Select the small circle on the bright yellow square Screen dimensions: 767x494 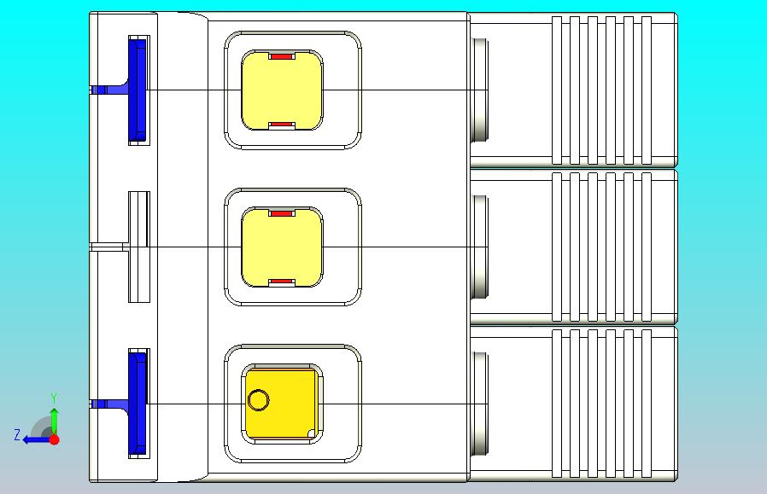click(258, 399)
